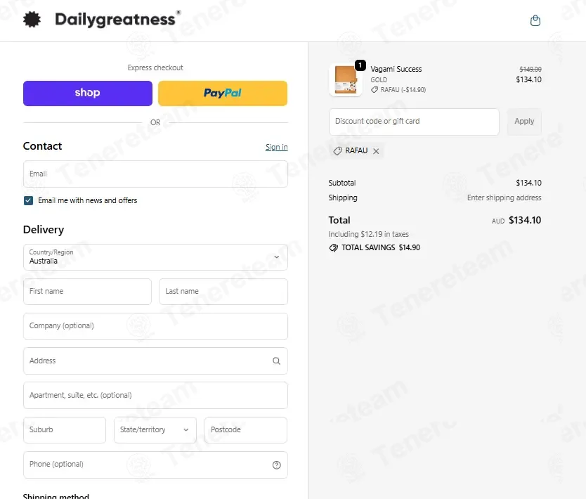This screenshot has height=499, width=586.
Task: Click the Dailygreatness brand name
Action: tap(115, 20)
